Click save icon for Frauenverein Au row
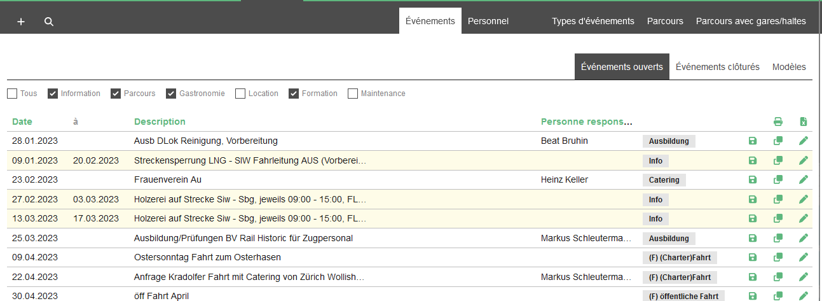 tap(753, 180)
